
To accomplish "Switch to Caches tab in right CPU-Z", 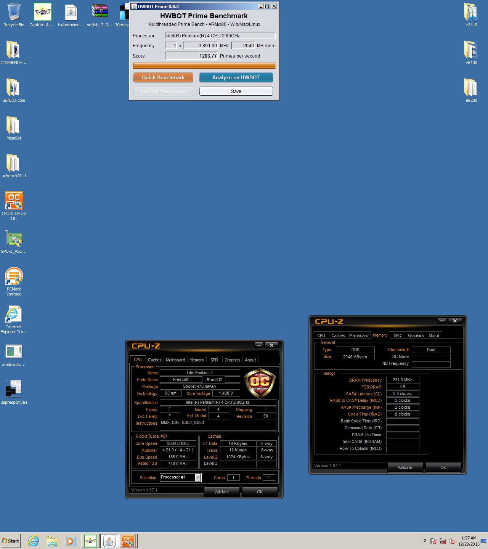I will pyautogui.click(x=338, y=335).
